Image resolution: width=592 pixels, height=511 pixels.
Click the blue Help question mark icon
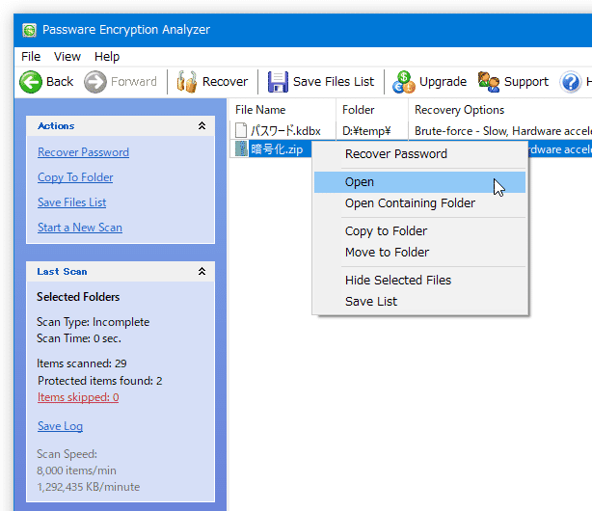pos(571,82)
